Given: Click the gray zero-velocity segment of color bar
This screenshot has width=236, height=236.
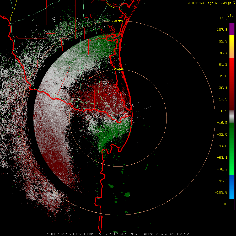Looking at the screenshot, I should 232,117.
